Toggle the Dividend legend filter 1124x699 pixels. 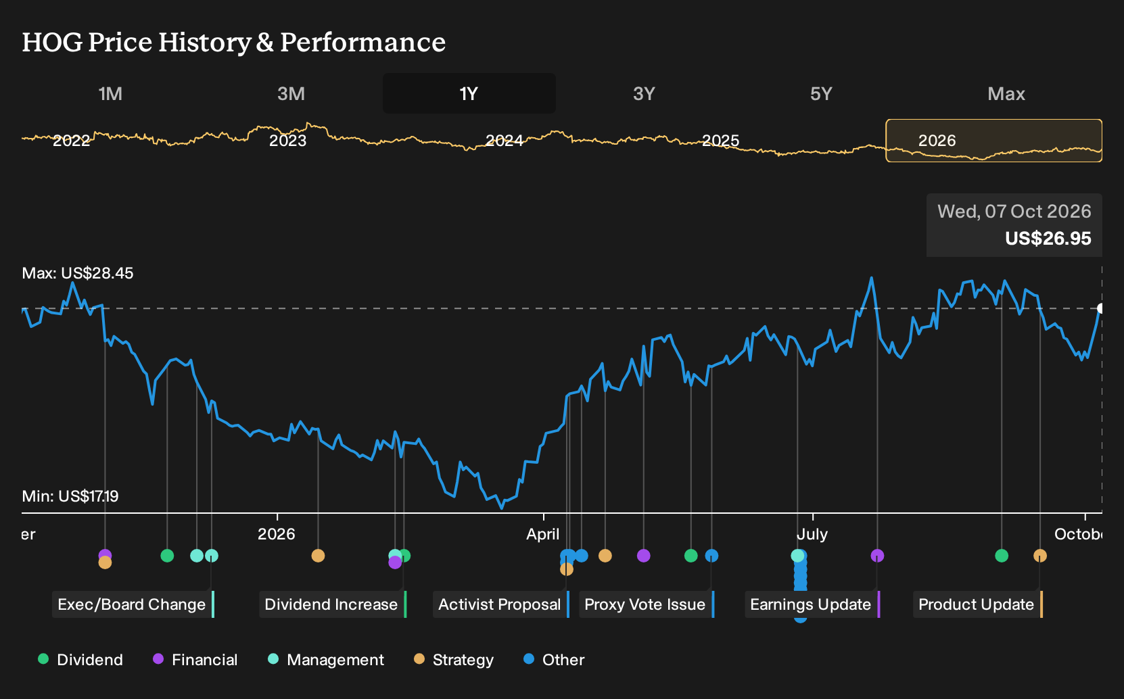pos(80,660)
